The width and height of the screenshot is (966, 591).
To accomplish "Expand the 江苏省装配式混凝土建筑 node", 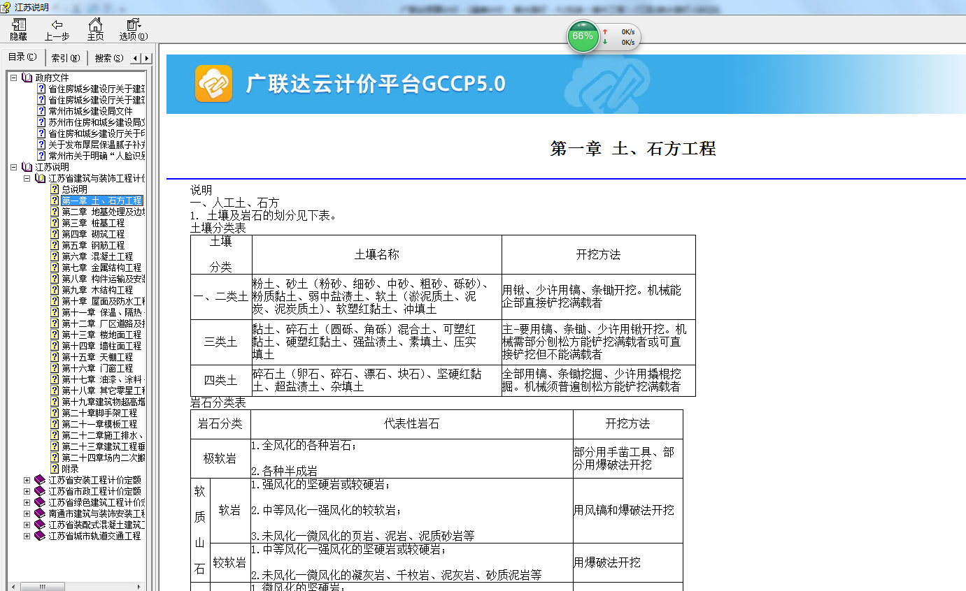I will click(27, 525).
